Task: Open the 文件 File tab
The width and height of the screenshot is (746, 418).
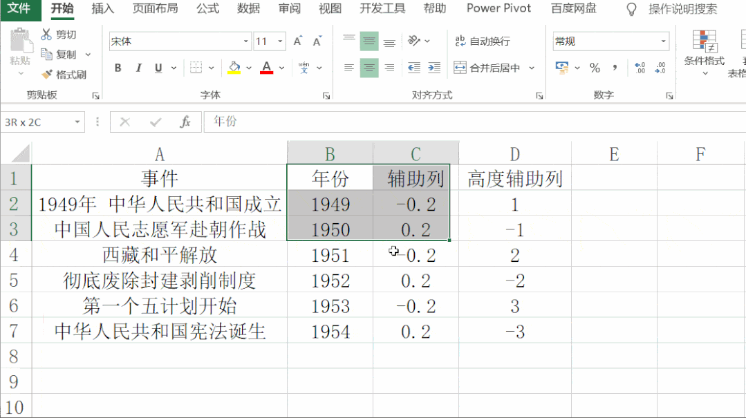Action: pyautogui.click(x=20, y=9)
